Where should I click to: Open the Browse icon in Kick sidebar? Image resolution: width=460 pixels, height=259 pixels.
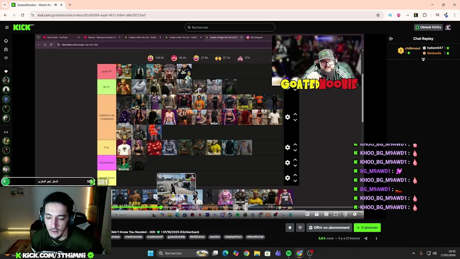pyautogui.click(x=6, y=50)
